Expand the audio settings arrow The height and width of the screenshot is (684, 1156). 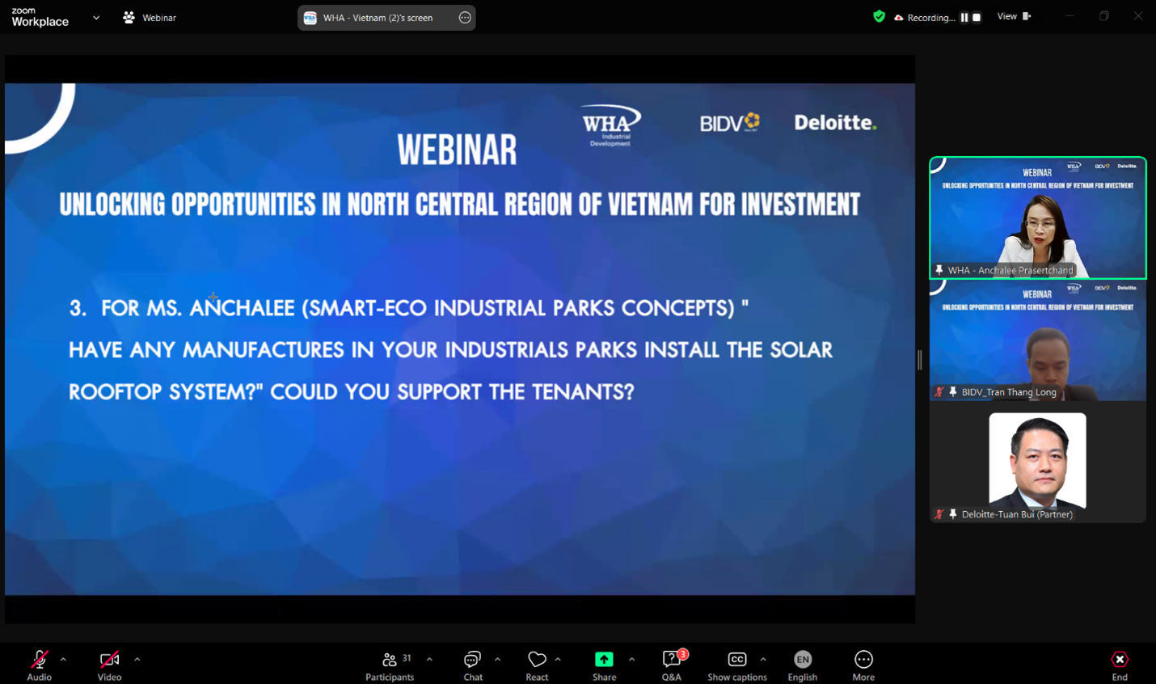click(63, 660)
